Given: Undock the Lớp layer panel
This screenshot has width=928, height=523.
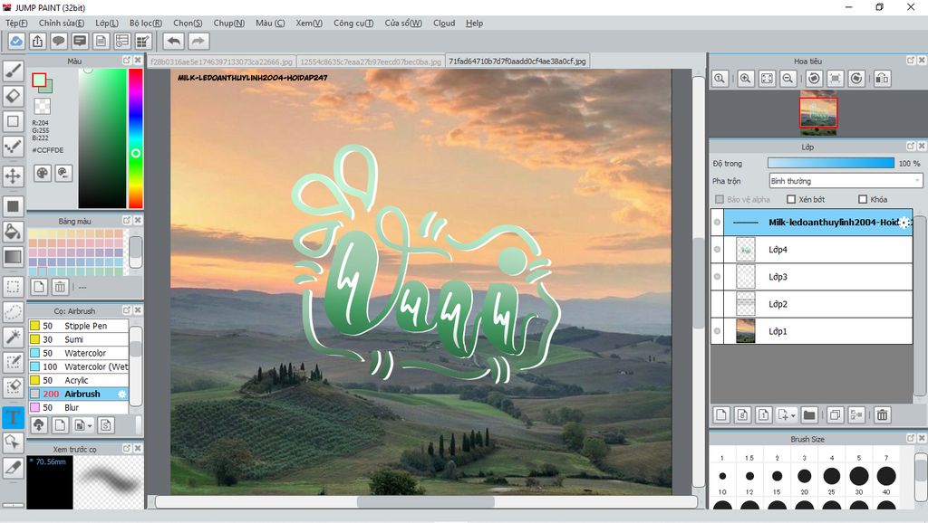Looking at the screenshot, I should click(911, 146).
